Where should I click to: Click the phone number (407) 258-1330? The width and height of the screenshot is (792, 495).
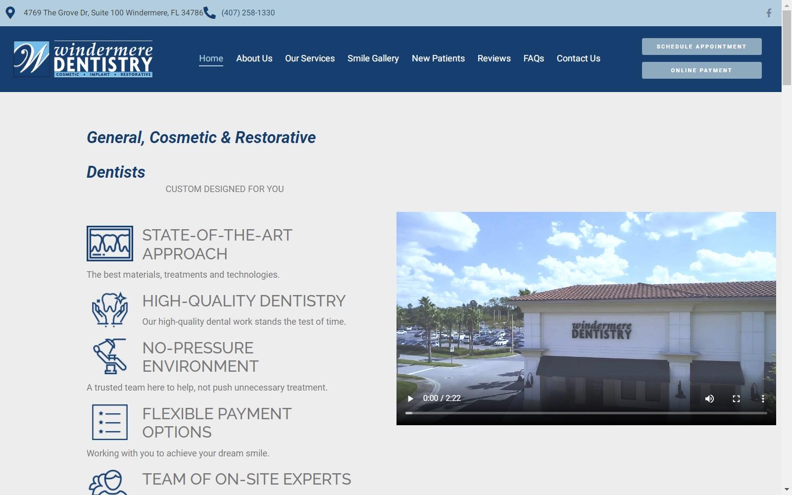coord(248,13)
